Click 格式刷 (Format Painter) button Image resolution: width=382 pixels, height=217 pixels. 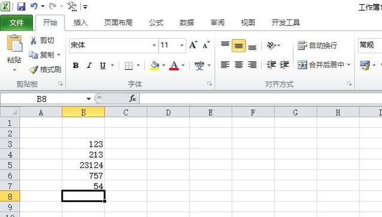point(46,70)
